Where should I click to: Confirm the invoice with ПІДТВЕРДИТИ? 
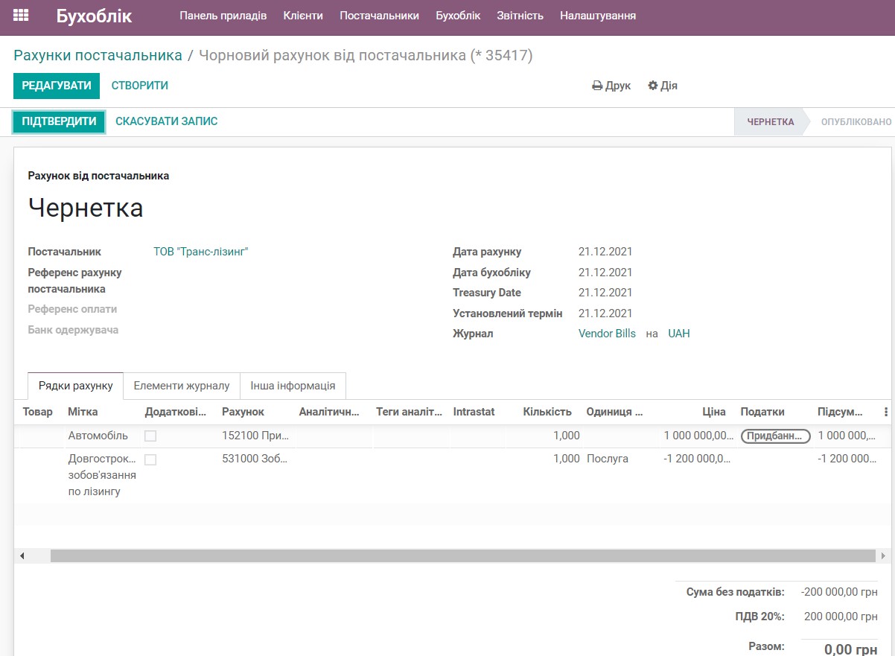tap(58, 121)
